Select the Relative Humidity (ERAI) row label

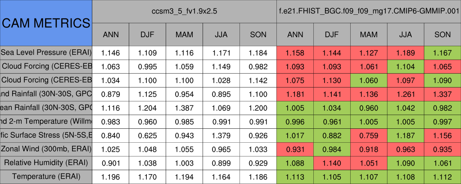[x=46, y=162]
